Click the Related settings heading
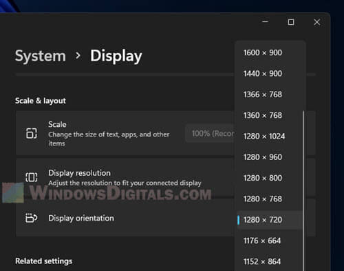344x271 pixels. pyautogui.click(x=43, y=261)
